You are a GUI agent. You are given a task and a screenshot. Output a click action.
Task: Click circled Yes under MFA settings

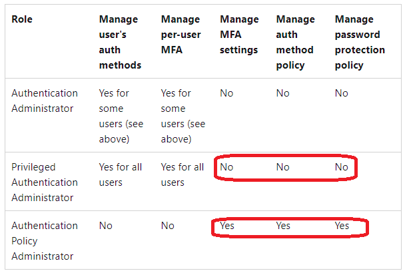227,226
